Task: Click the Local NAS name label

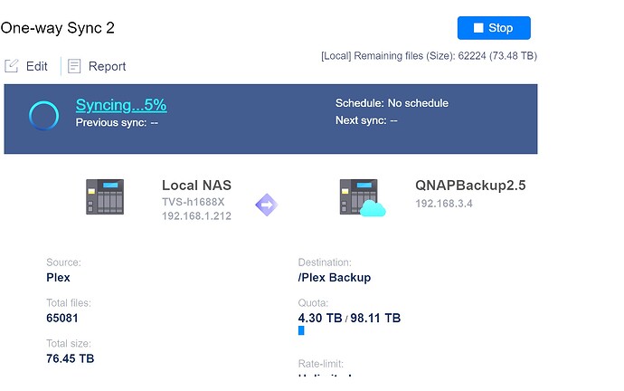Action: (196, 186)
